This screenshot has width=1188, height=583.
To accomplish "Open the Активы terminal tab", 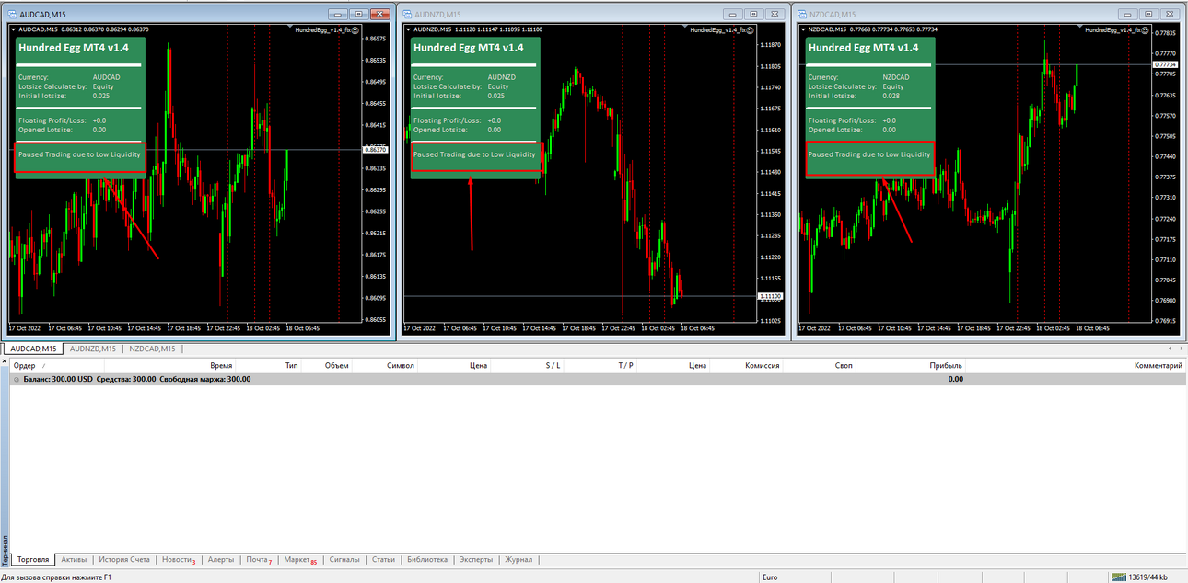I will [x=74, y=559].
